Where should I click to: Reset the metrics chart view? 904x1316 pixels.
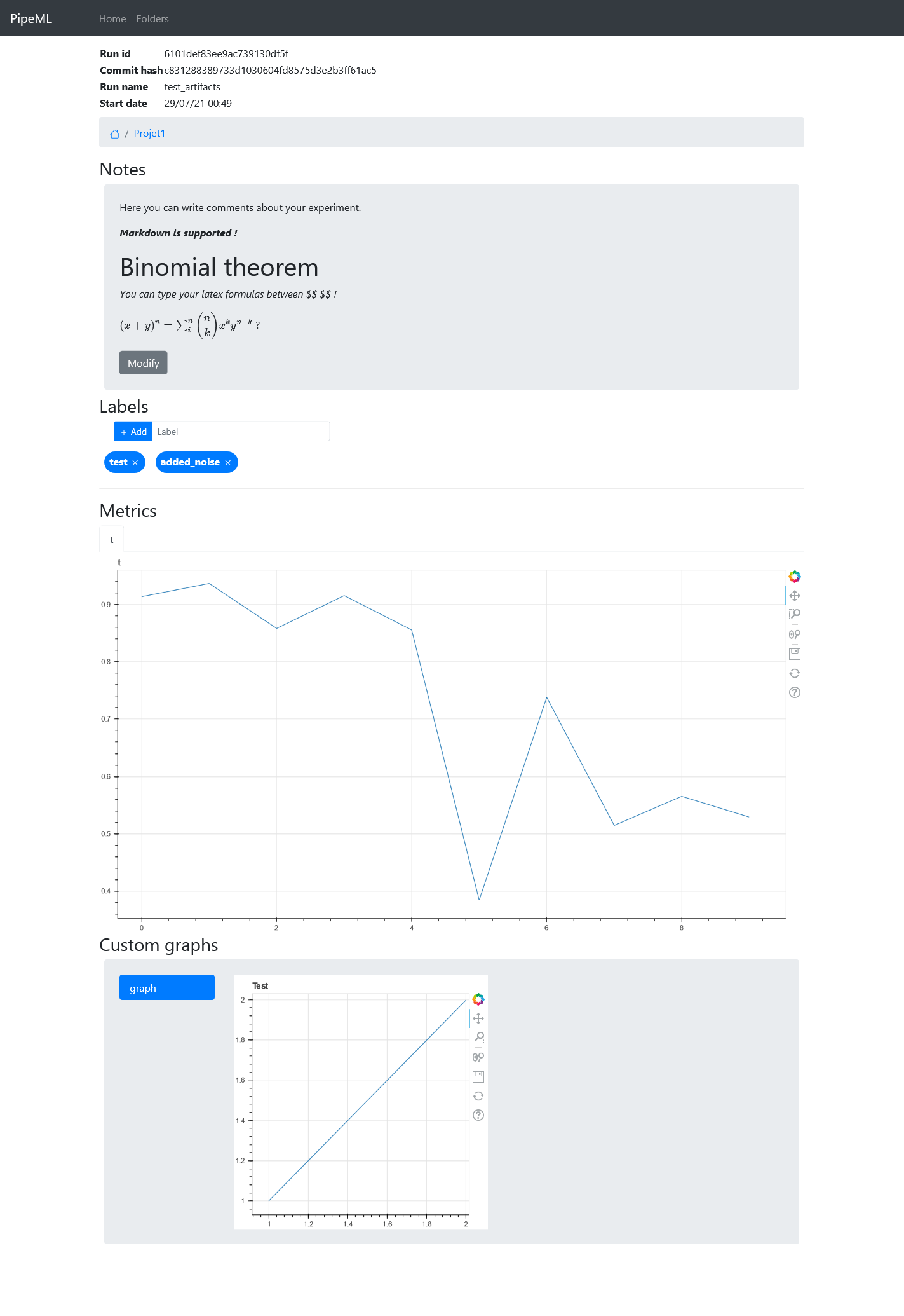tap(794, 673)
